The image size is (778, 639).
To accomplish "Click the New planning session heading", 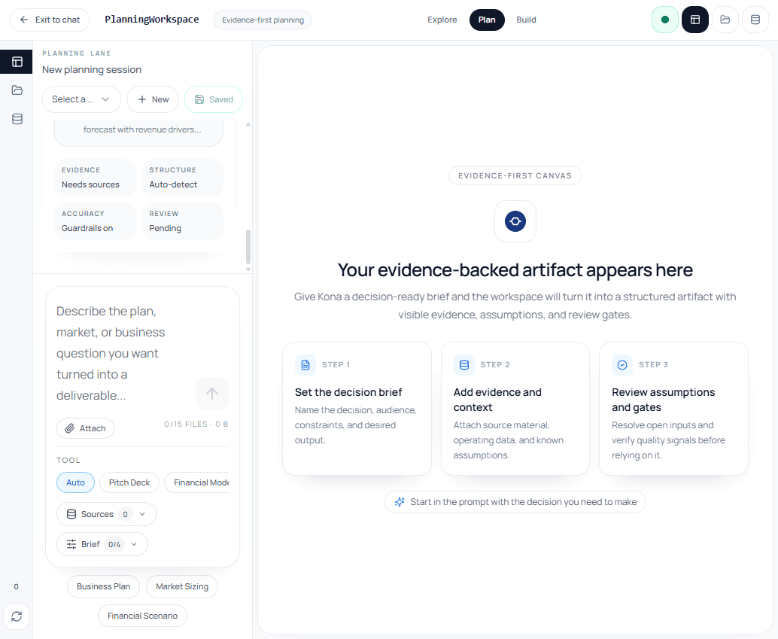I will (x=92, y=69).
